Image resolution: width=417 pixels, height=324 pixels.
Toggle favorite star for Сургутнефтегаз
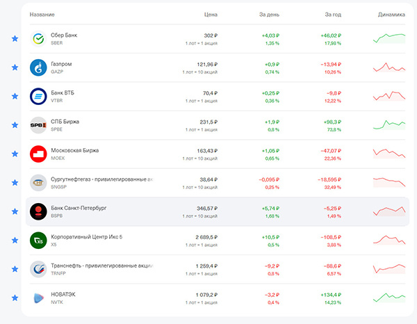coord(15,182)
